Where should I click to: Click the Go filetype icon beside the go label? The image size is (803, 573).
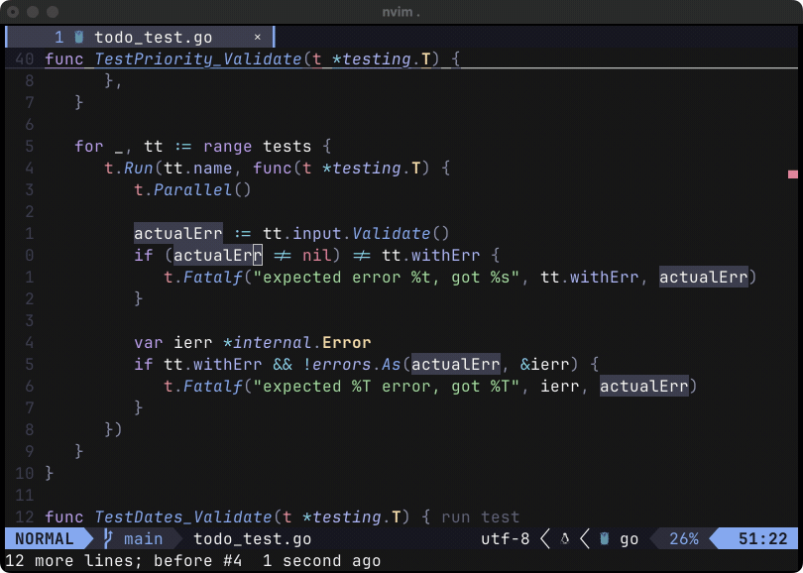click(603, 538)
